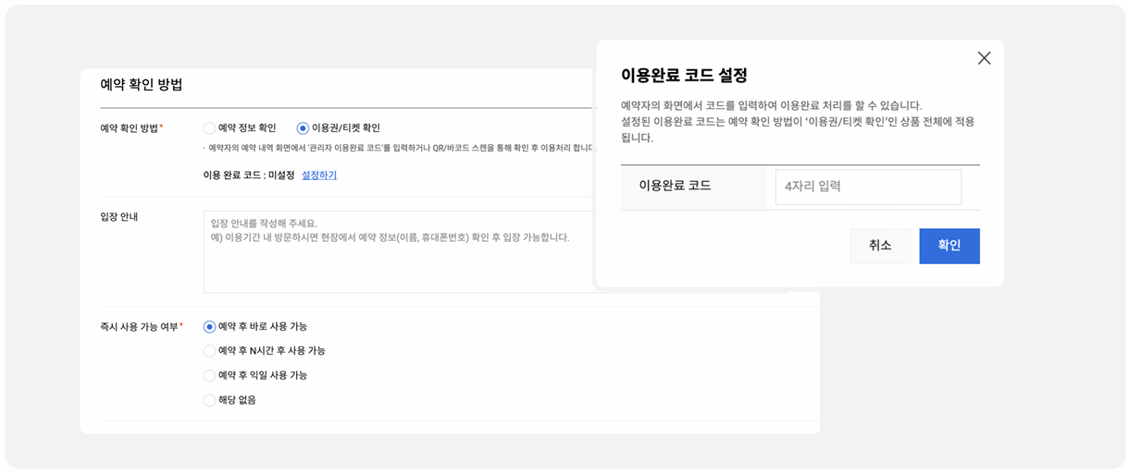Screen dimensions: 1128x472
Task: Click the 예약 확인 방법 section heading
Action: pos(142,85)
